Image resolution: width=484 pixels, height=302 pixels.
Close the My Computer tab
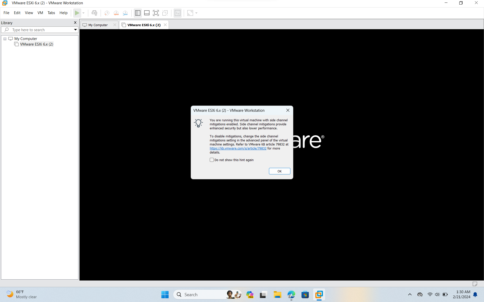[115, 25]
